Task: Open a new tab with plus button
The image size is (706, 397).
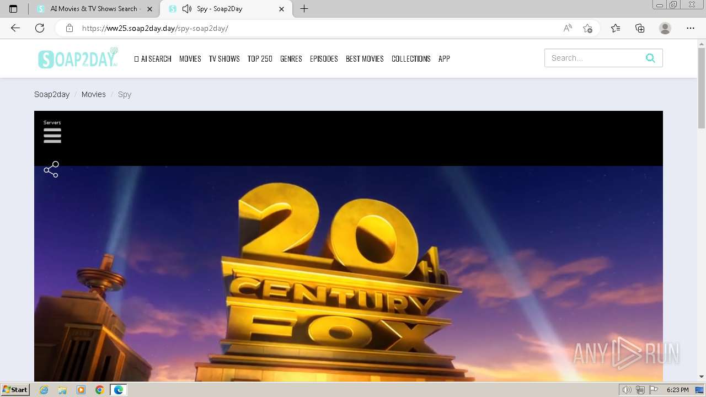Action: tap(304, 9)
